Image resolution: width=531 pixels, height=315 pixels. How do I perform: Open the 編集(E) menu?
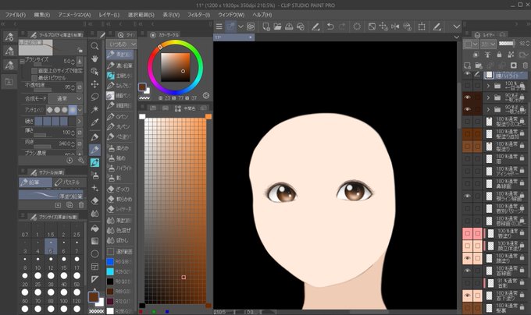click(42, 15)
